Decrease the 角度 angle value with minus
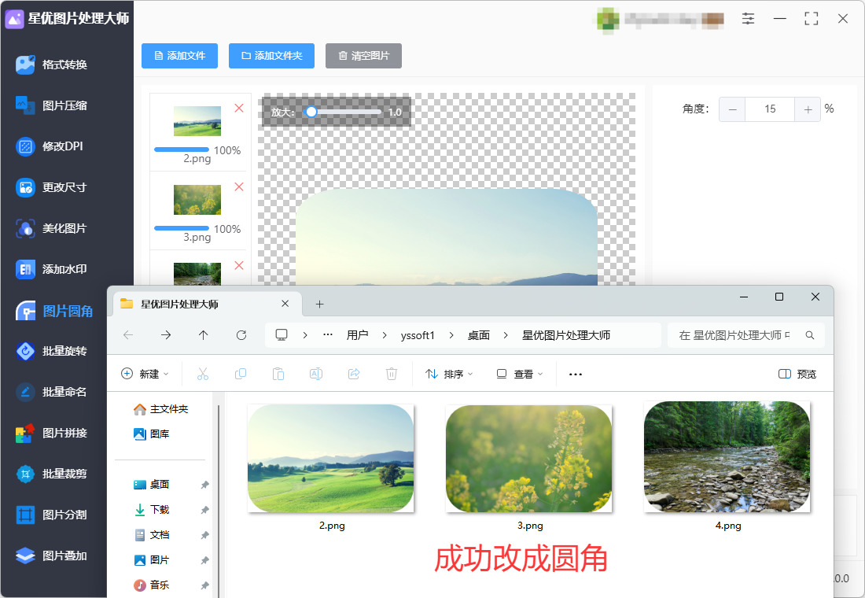This screenshot has width=865, height=598. tap(733, 109)
